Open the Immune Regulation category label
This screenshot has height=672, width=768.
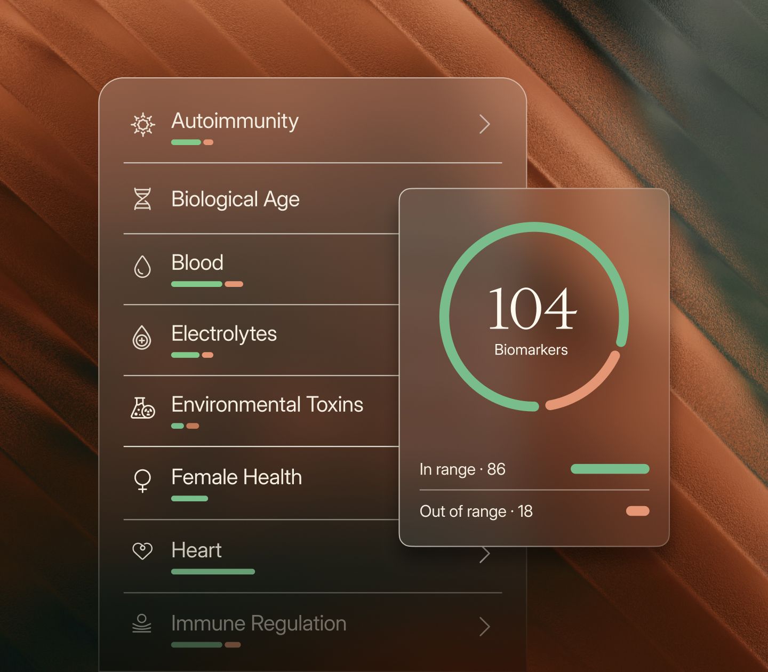pyautogui.click(x=259, y=623)
